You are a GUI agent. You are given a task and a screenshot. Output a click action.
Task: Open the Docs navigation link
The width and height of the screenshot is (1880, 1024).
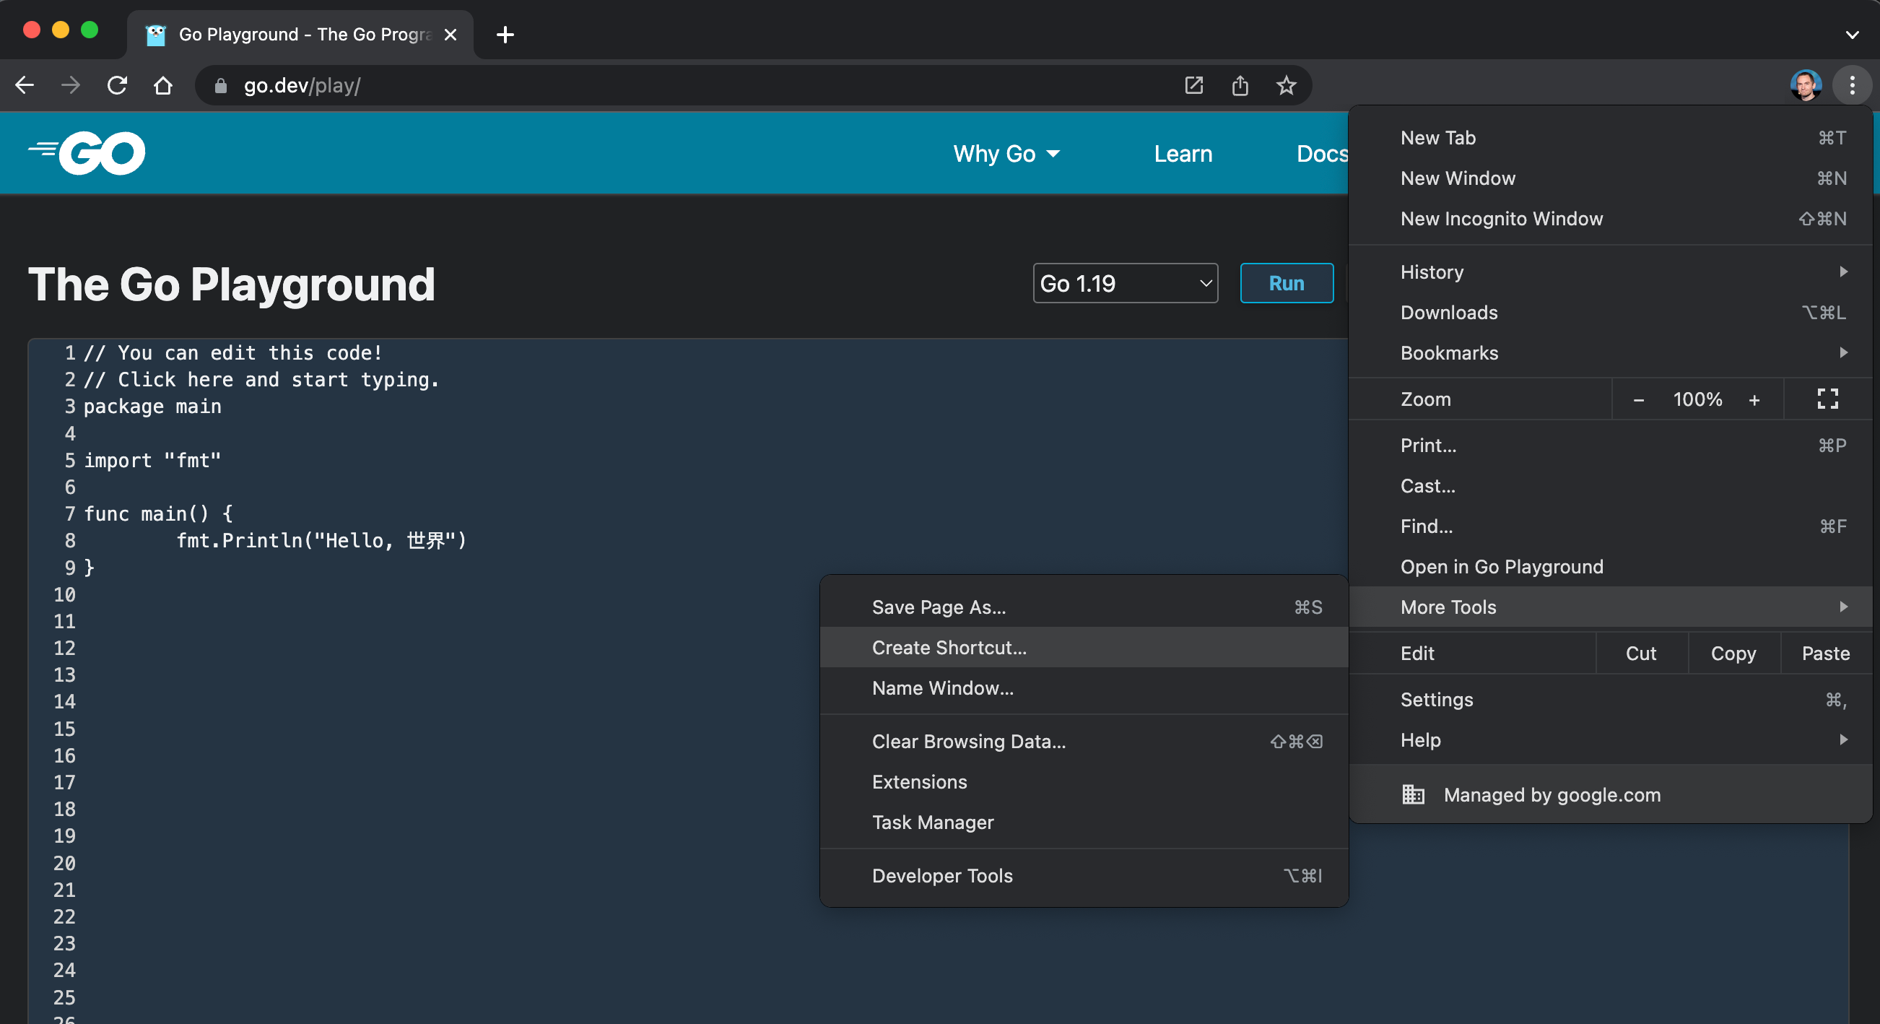point(1322,153)
